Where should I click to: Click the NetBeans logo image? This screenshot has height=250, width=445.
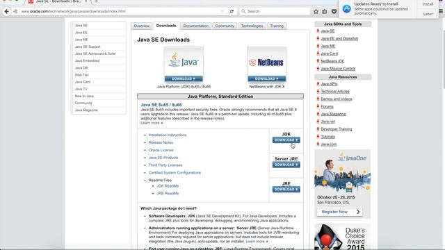click(x=267, y=61)
